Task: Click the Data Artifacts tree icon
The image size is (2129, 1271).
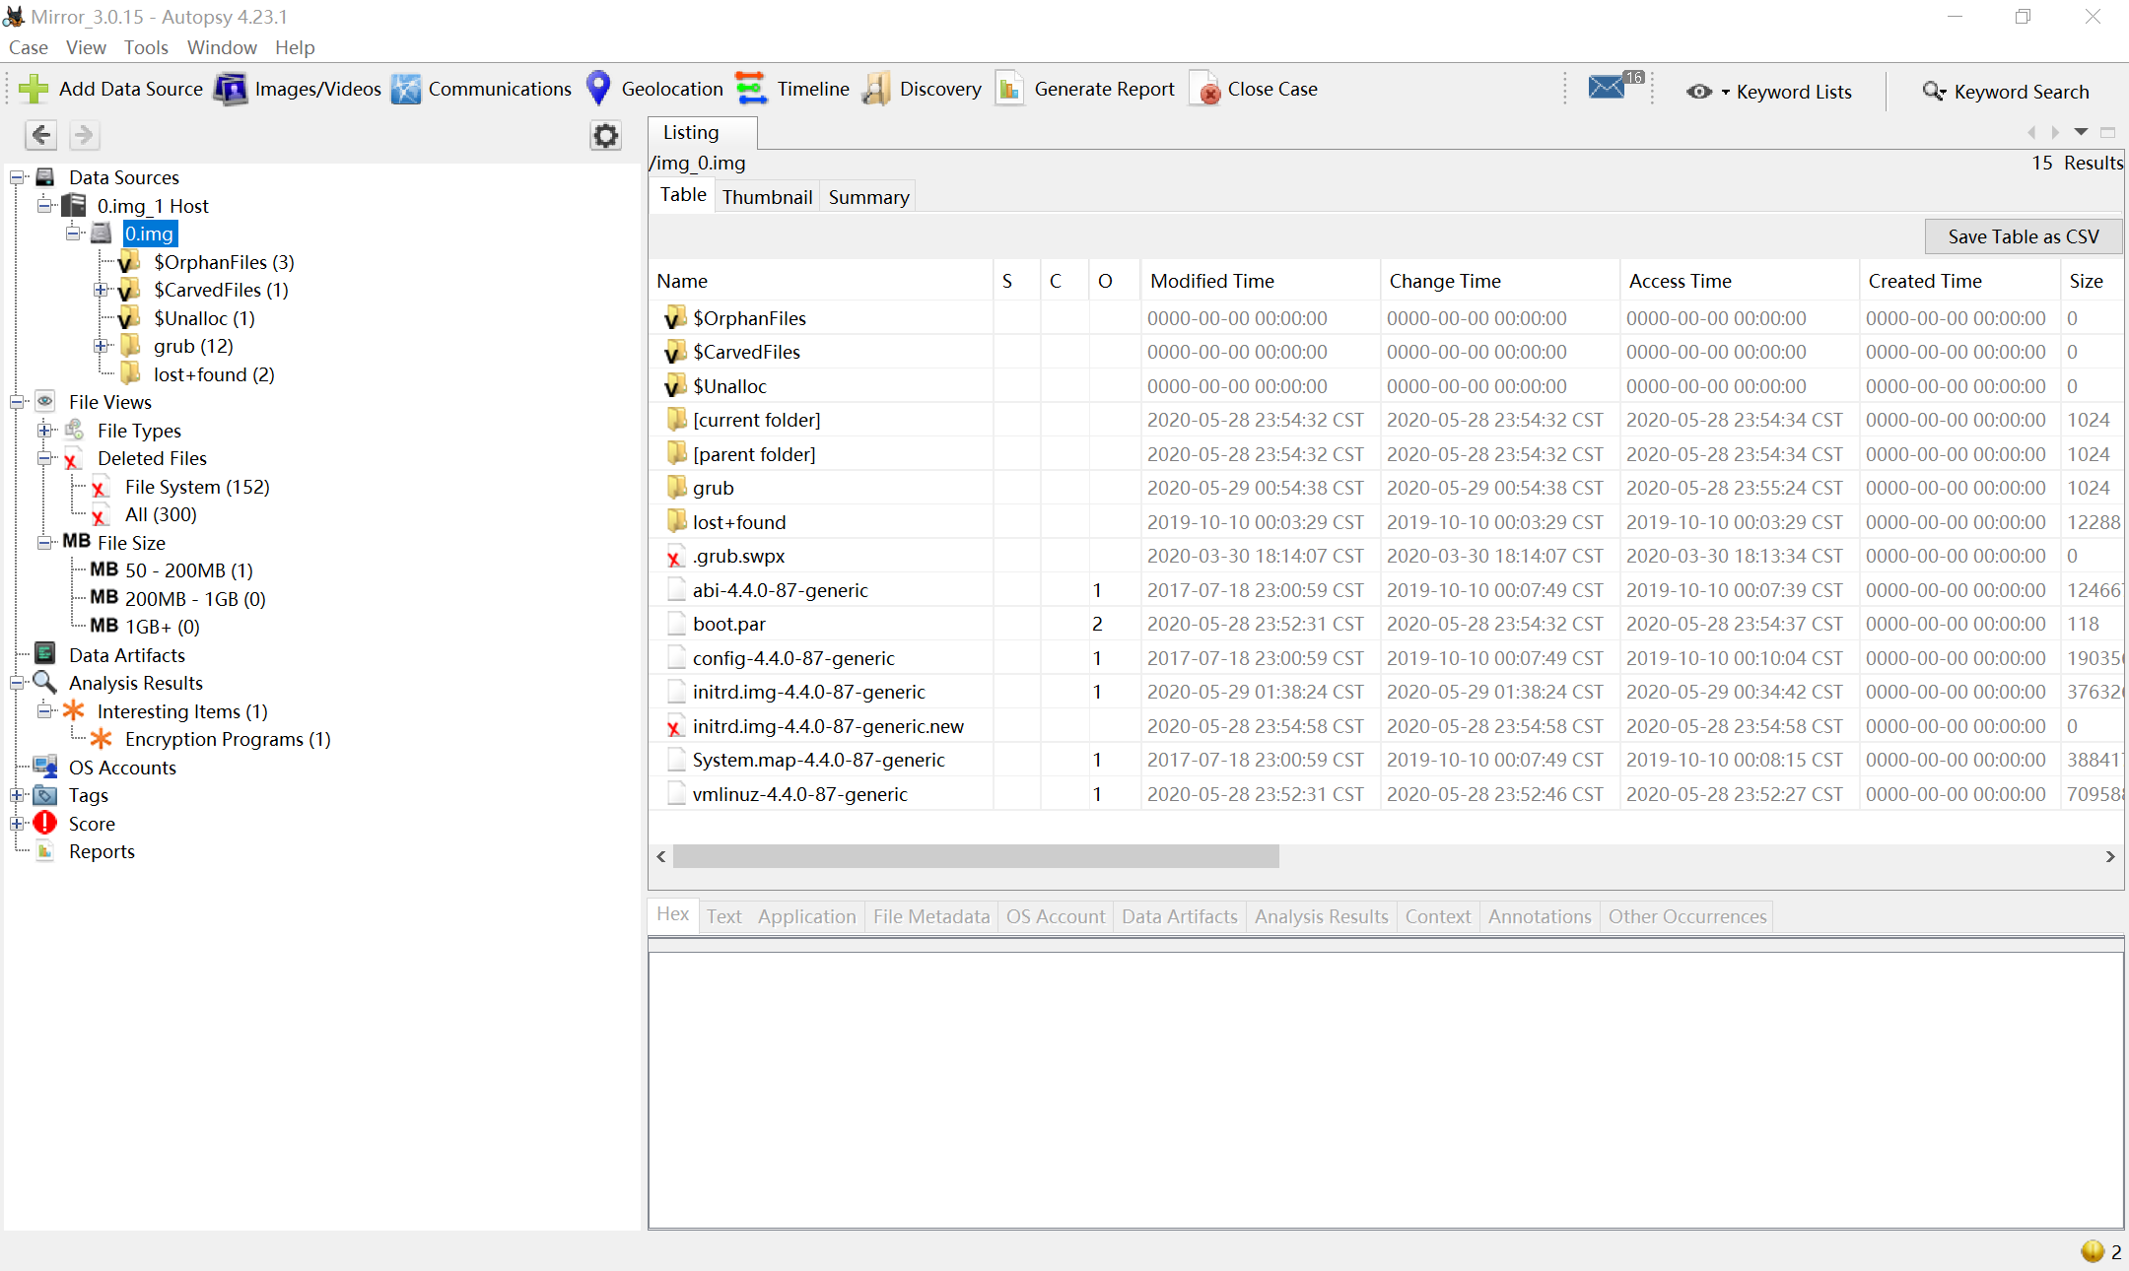Action: 45,654
